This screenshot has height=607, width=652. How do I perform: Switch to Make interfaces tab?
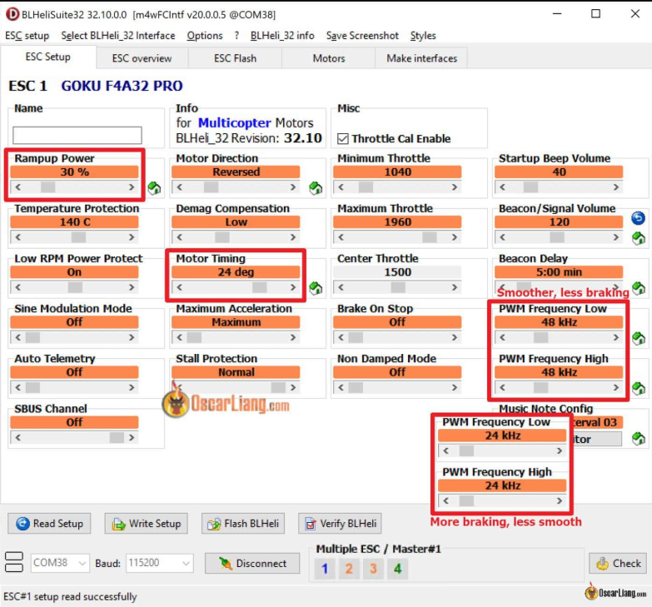click(x=421, y=58)
